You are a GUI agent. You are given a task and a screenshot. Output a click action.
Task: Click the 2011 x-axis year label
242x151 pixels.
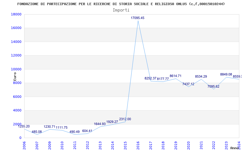click(75, 145)
